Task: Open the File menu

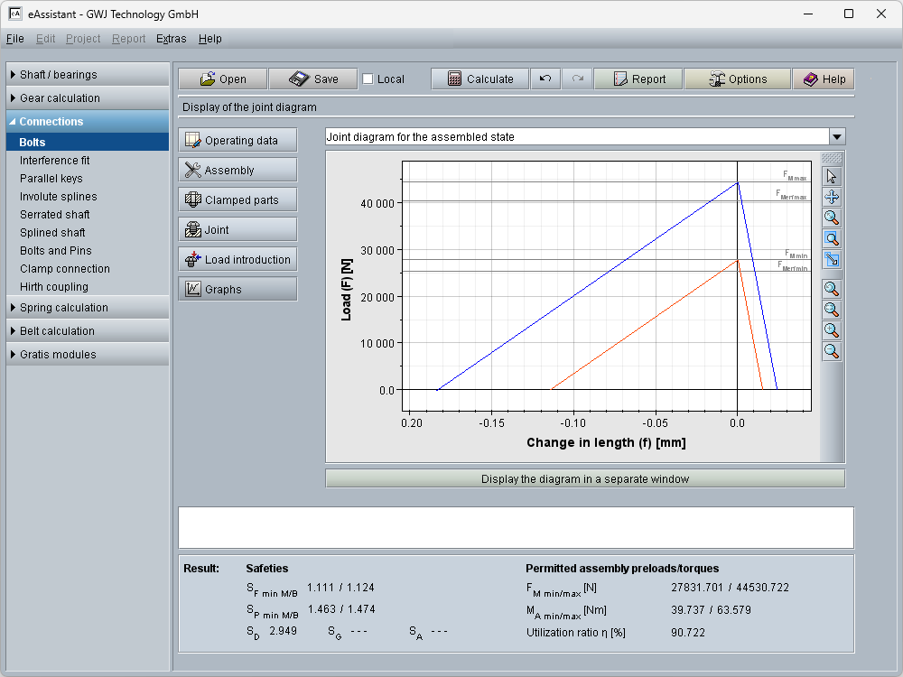Action: (14, 39)
